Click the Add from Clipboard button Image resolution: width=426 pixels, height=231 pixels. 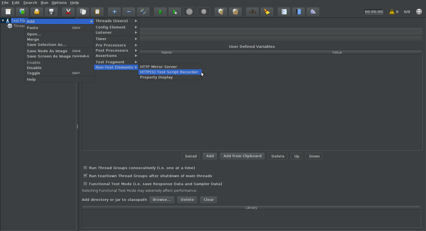point(242,156)
